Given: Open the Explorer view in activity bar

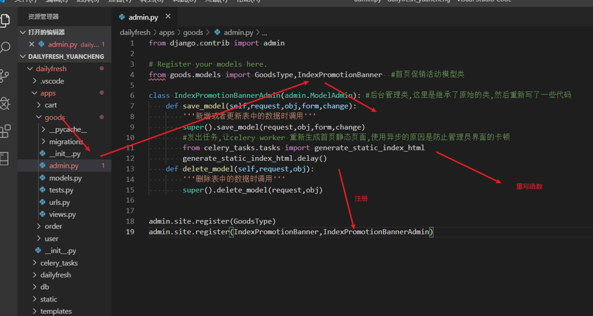Looking at the screenshot, I should click(5, 21).
